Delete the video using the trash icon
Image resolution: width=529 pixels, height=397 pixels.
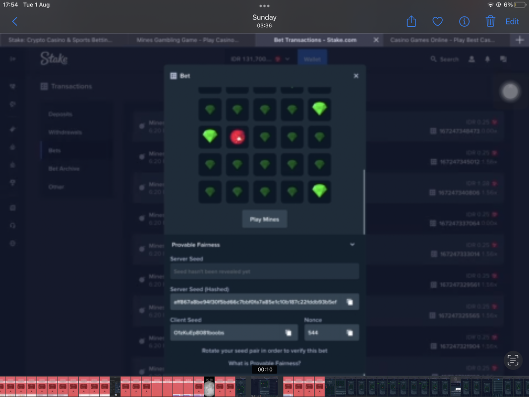point(490,21)
